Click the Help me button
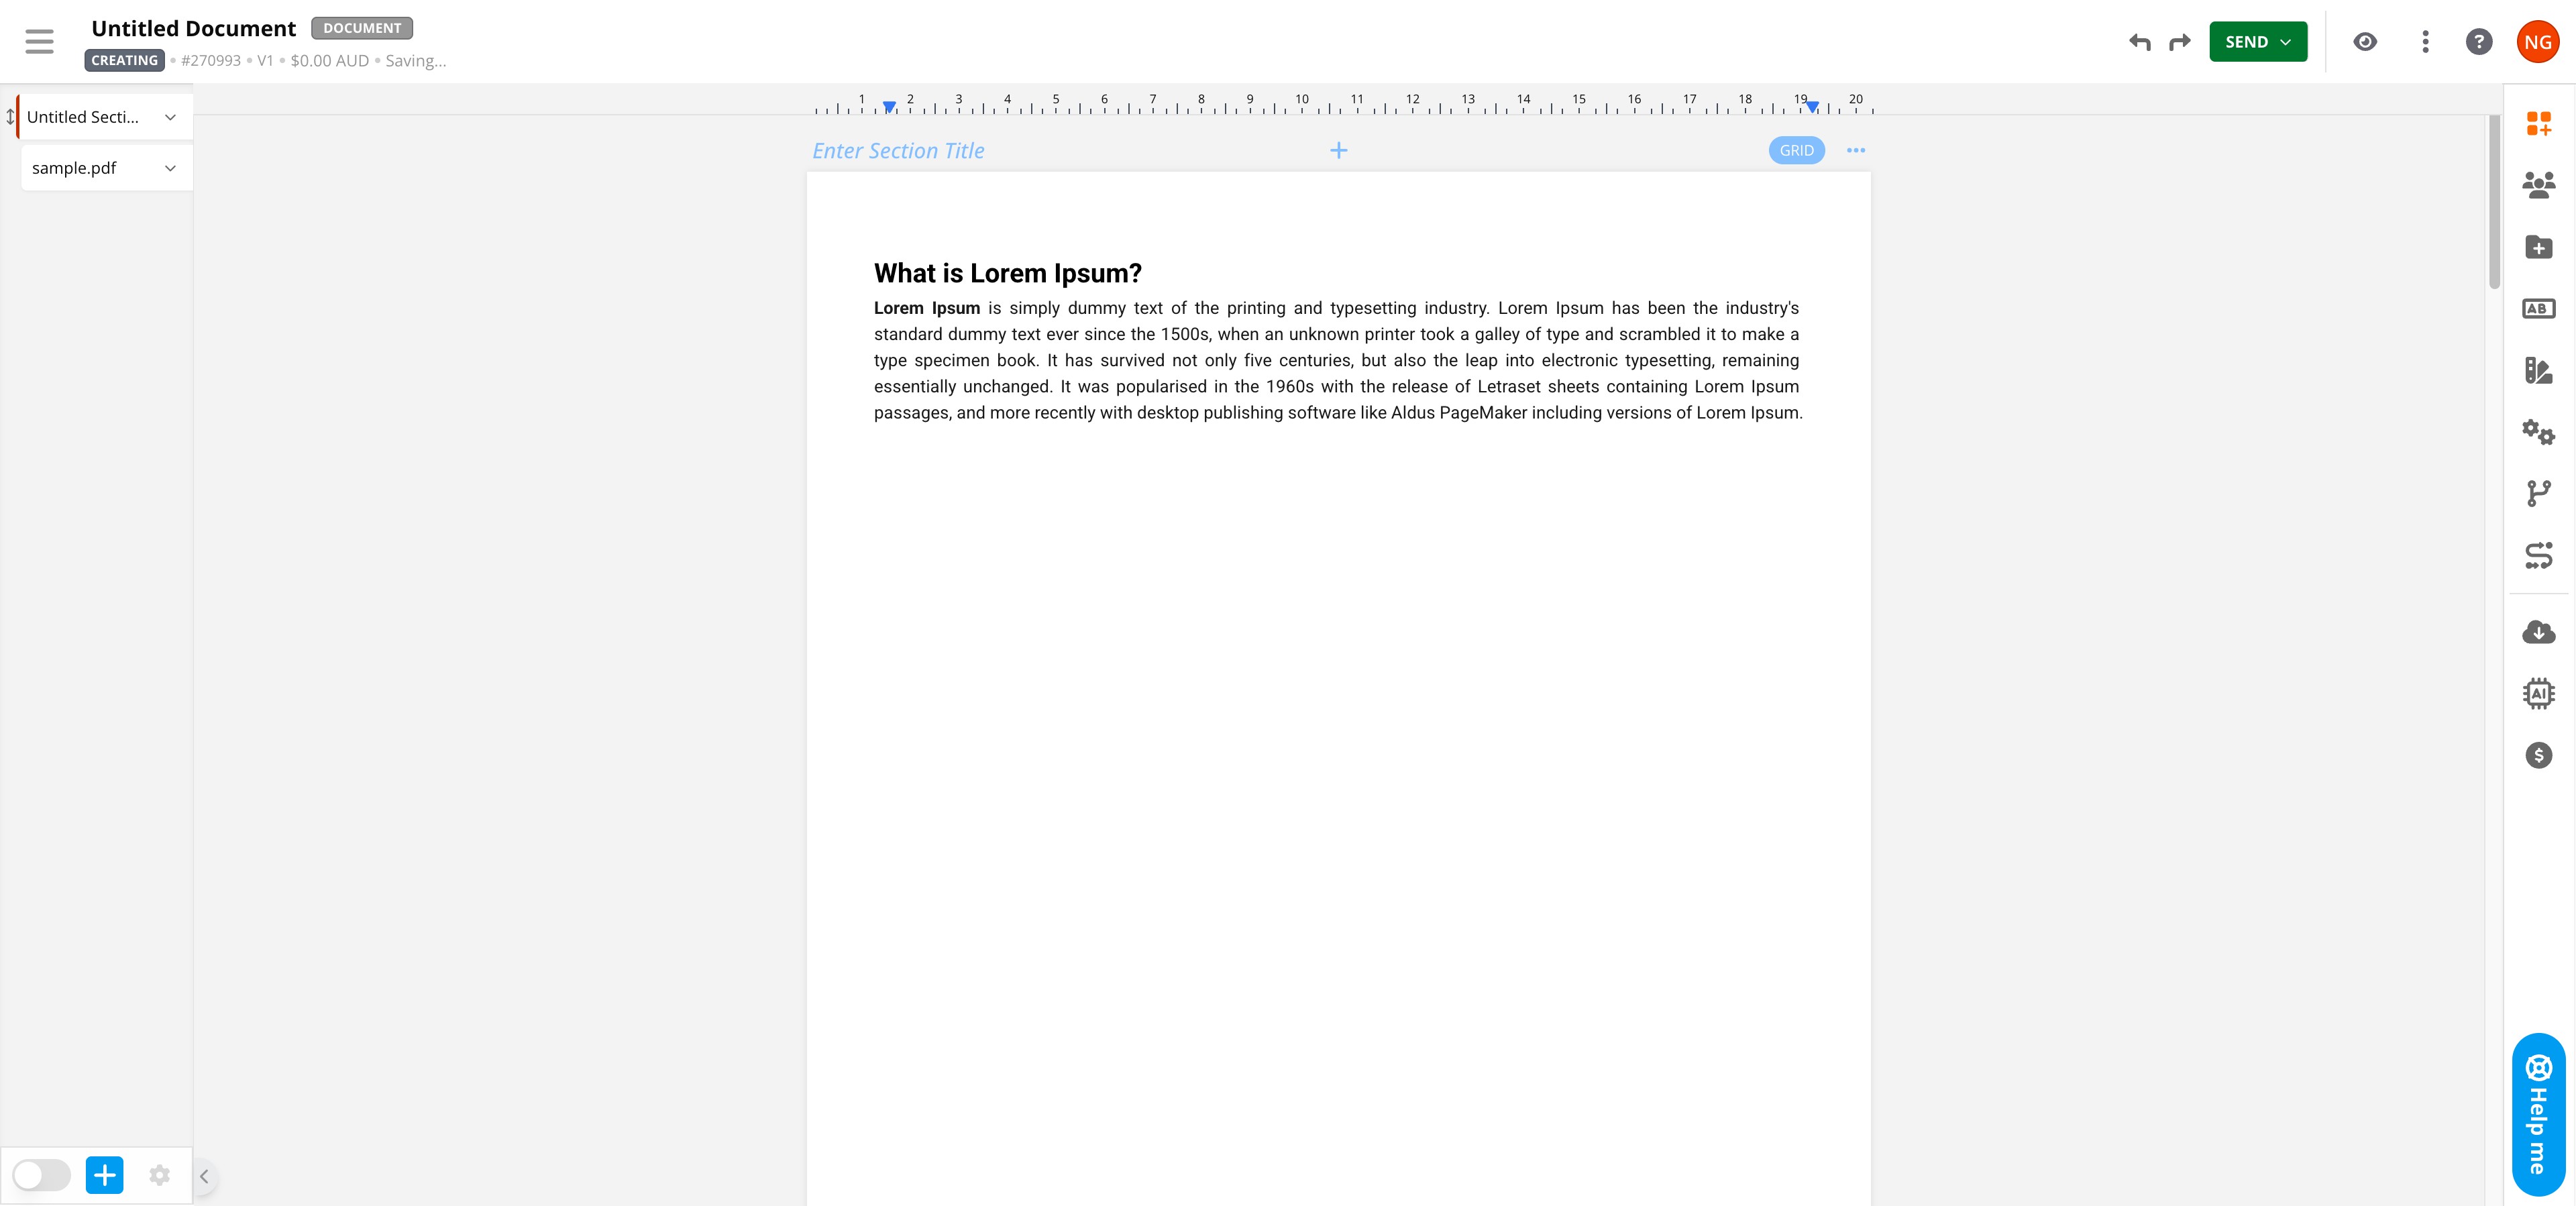2576x1206 pixels. point(2538,1114)
